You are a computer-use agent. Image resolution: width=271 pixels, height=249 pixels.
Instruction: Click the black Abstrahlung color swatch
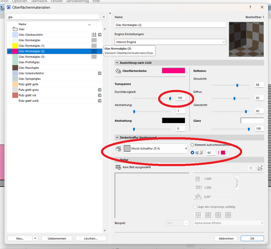pos(173,120)
